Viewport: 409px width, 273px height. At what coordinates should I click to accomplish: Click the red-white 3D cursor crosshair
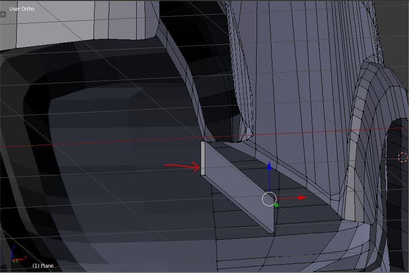click(403, 157)
